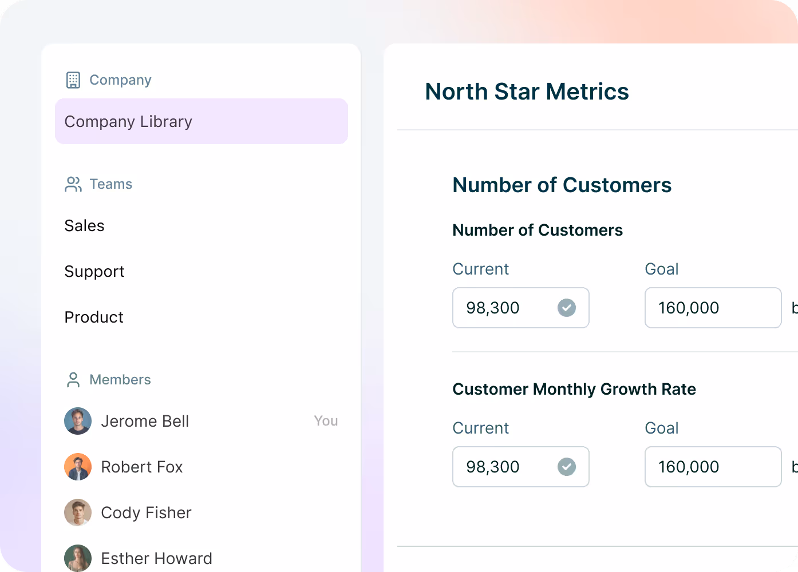This screenshot has height=572, width=798.
Task: Click the Current label under Customer Monthly Growth Rate
Action: click(x=481, y=428)
